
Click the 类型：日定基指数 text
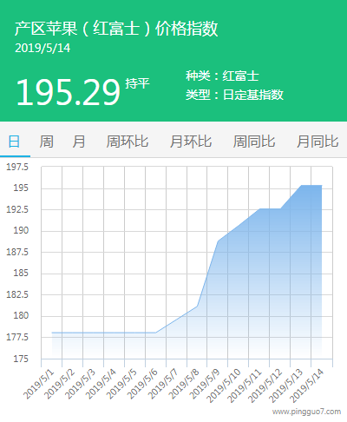[x=234, y=95]
